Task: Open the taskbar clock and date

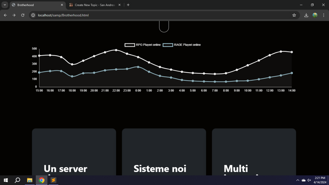Action: (320, 180)
